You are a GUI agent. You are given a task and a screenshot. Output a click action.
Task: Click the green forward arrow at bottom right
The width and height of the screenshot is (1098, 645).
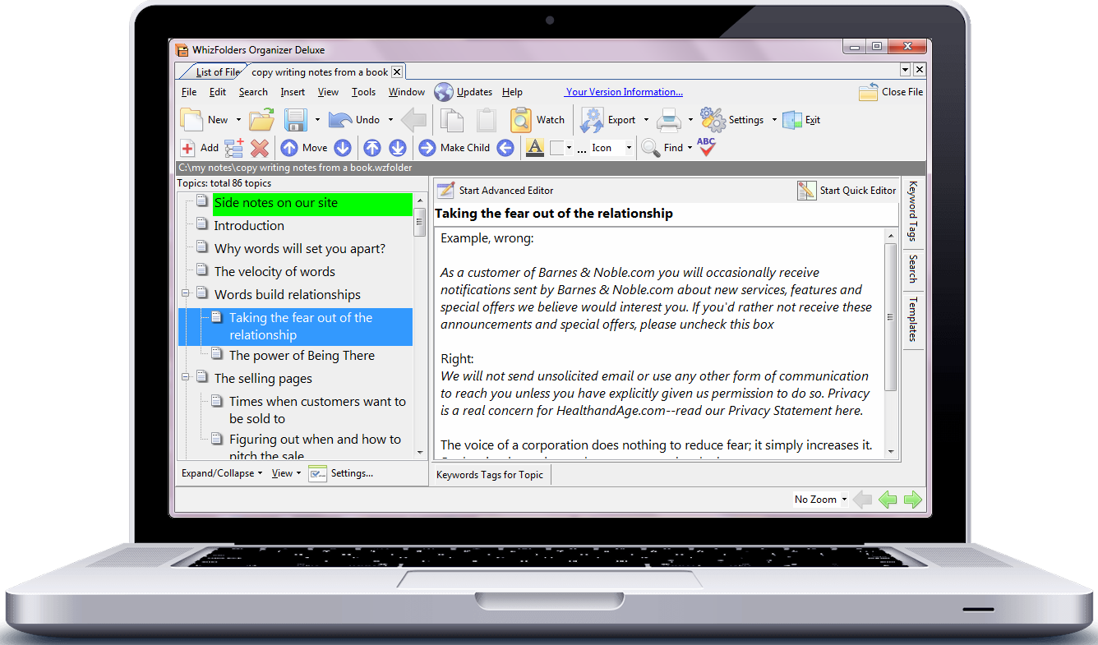click(x=913, y=500)
